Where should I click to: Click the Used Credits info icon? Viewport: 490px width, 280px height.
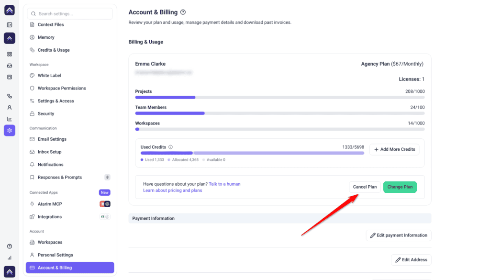171,147
